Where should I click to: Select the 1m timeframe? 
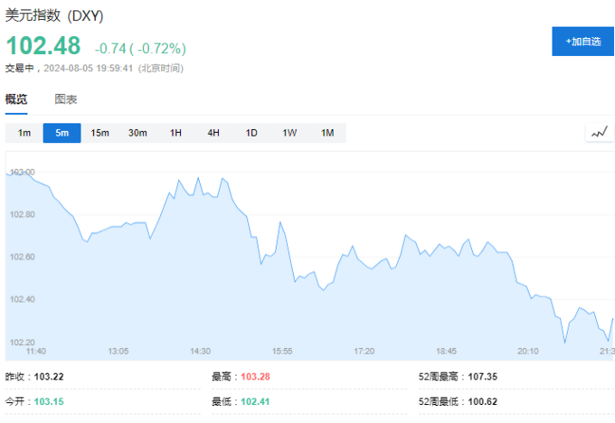[x=24, y=133]
